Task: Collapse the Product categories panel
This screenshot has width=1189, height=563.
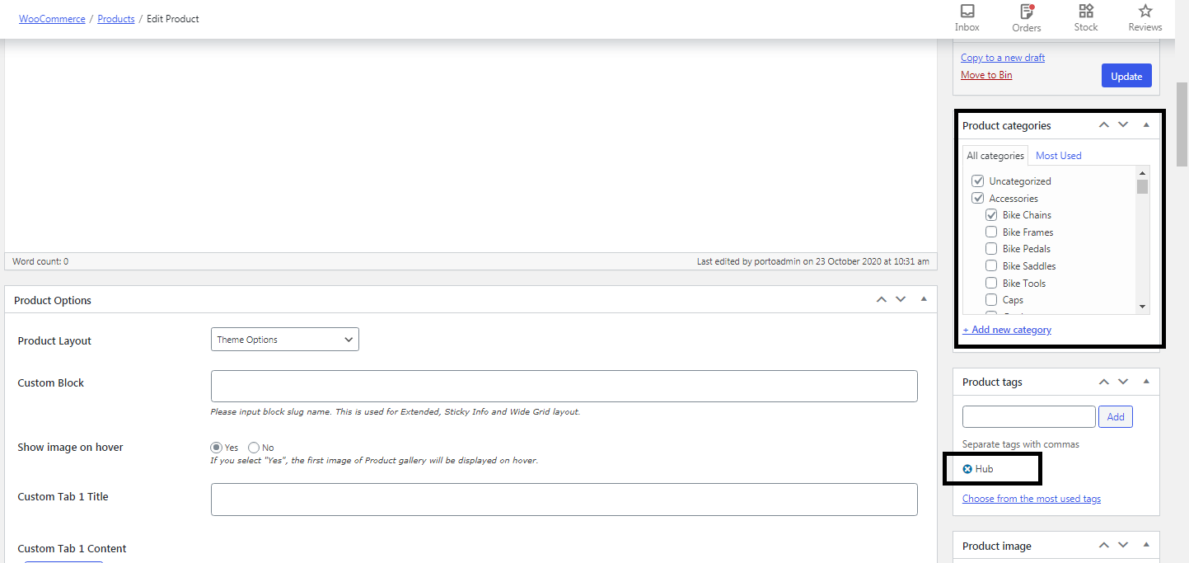Action: coord(1145,125)
